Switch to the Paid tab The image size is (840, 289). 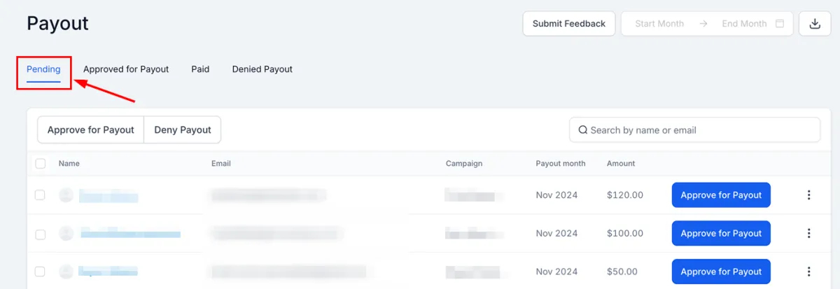[x=200, y=69]
